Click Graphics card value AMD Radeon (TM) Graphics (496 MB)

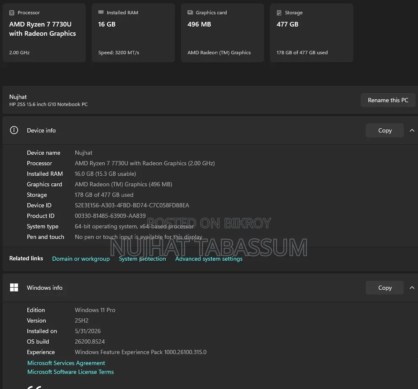[124, 184]
